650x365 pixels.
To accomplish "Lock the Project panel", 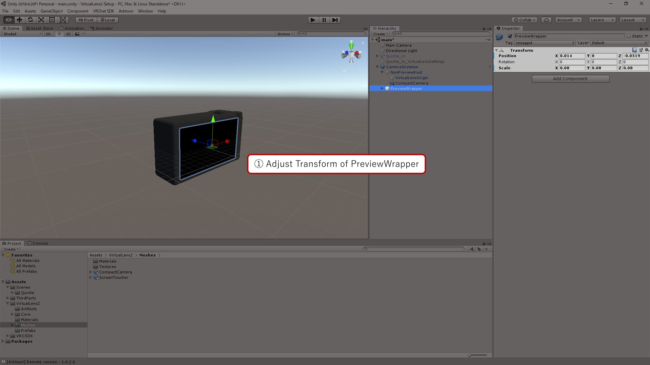I will 484,243.
